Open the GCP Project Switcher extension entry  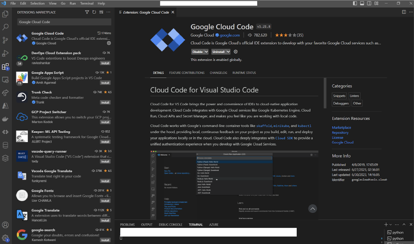(64, 117)
